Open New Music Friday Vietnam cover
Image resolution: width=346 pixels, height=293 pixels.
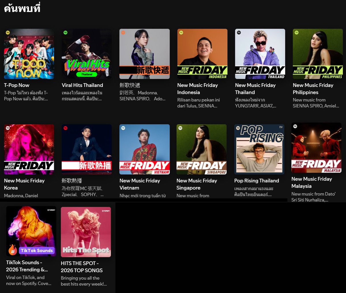(144, 149)
